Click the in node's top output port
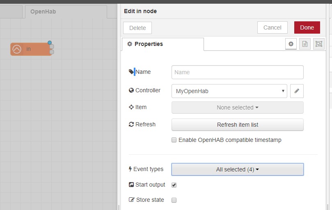The image size is (332, 210). coord(52,46)
